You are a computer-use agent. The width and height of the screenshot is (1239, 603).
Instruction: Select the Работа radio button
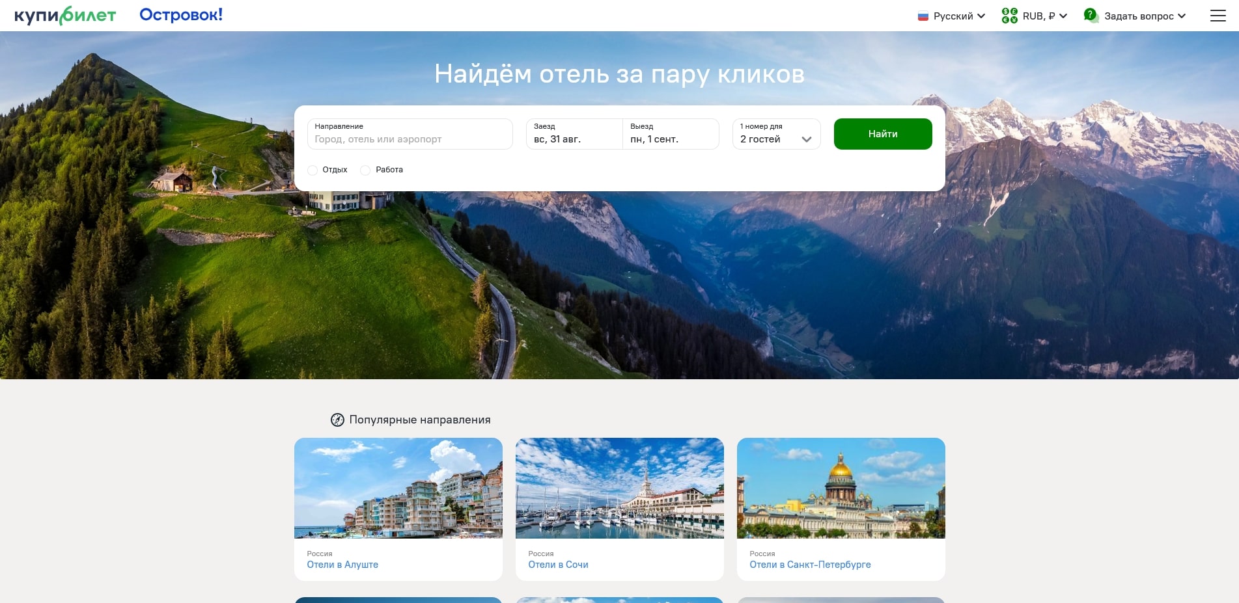click(x=365, y=170)
